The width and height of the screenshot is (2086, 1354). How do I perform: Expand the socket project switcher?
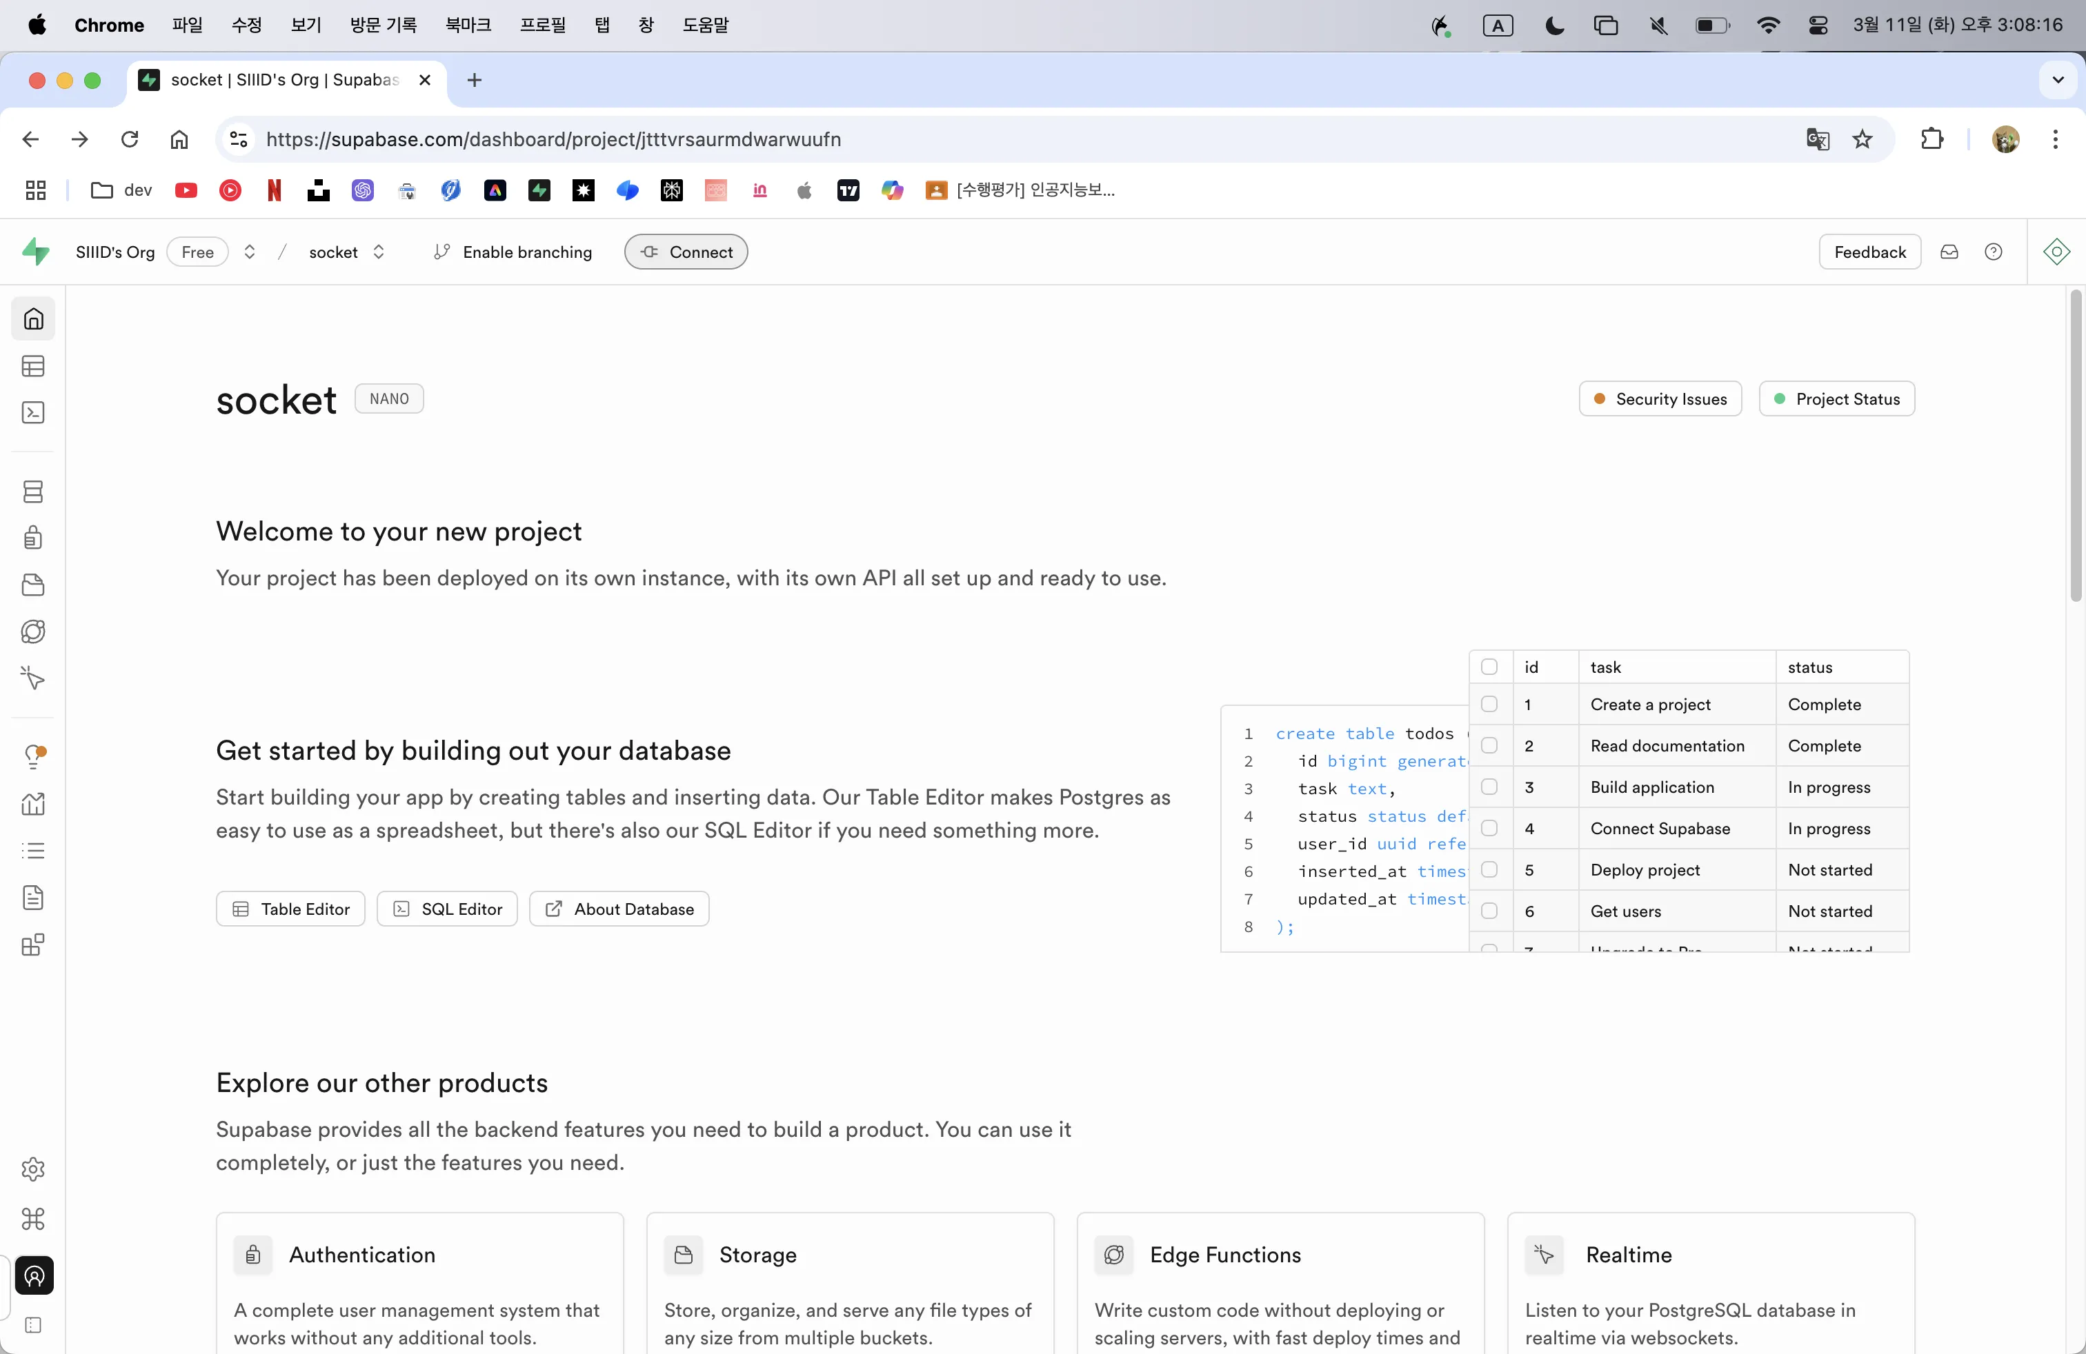pos(379,252)
